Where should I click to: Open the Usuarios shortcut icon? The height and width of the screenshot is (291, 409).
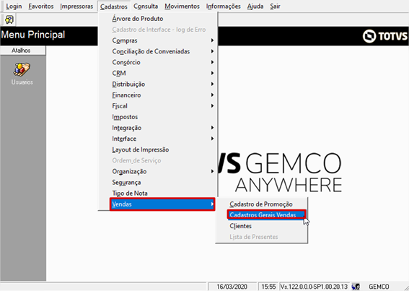point(22,70)
